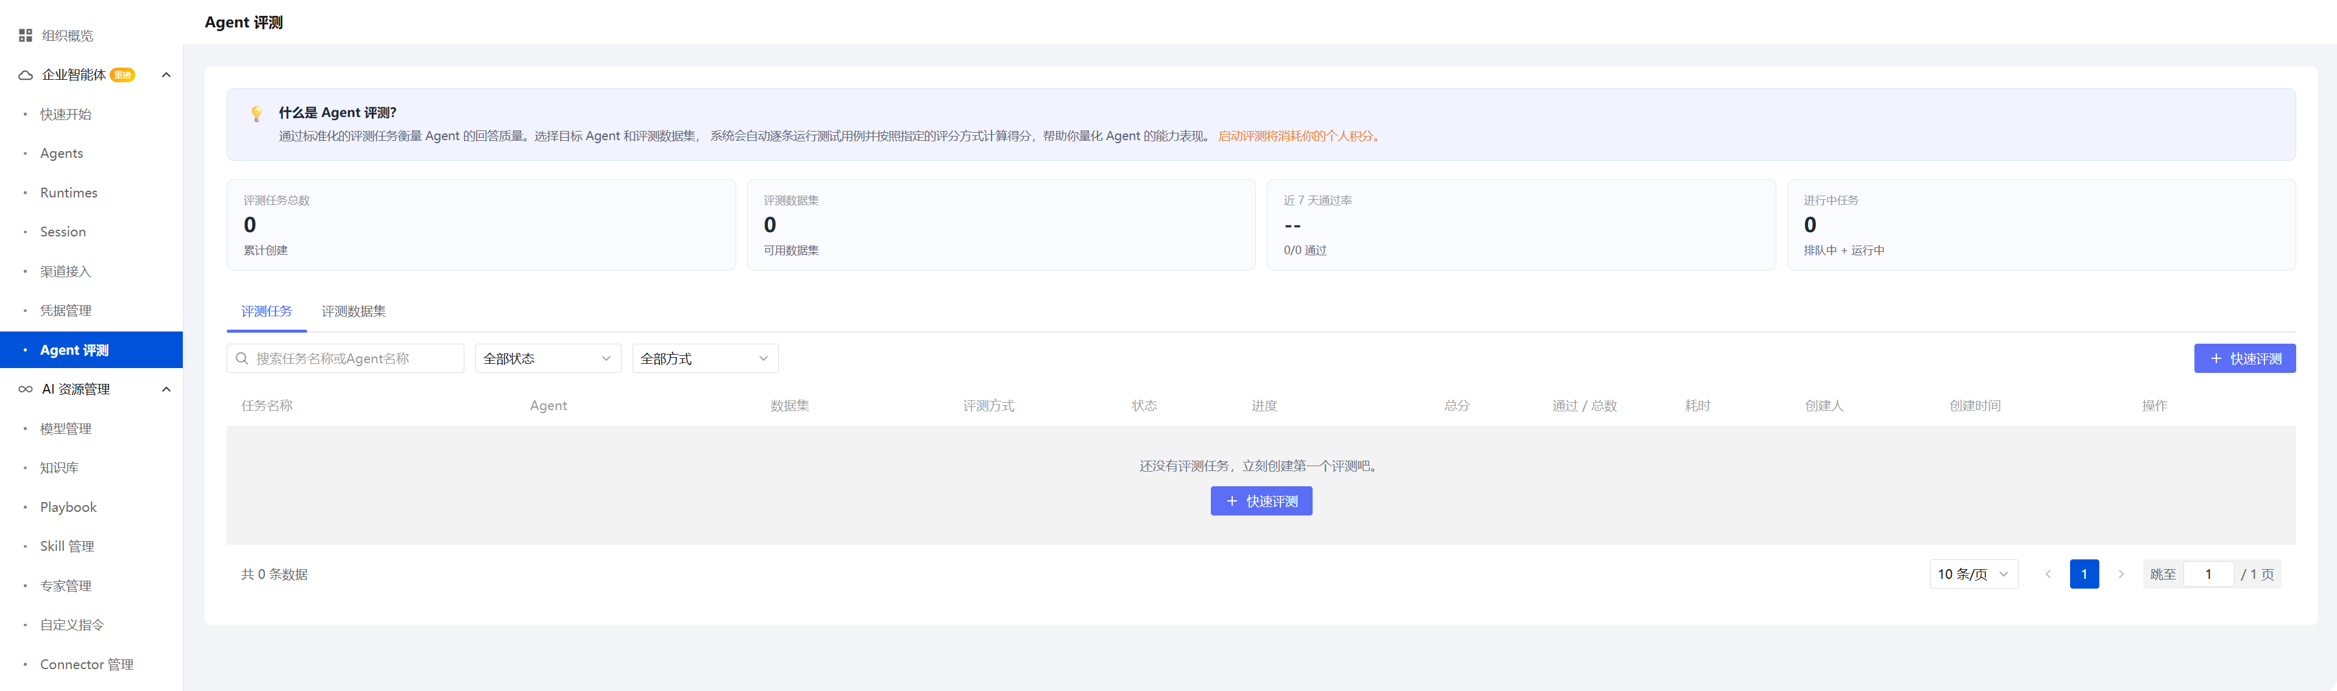Click the lightbulb icon in the info banner

256,113
